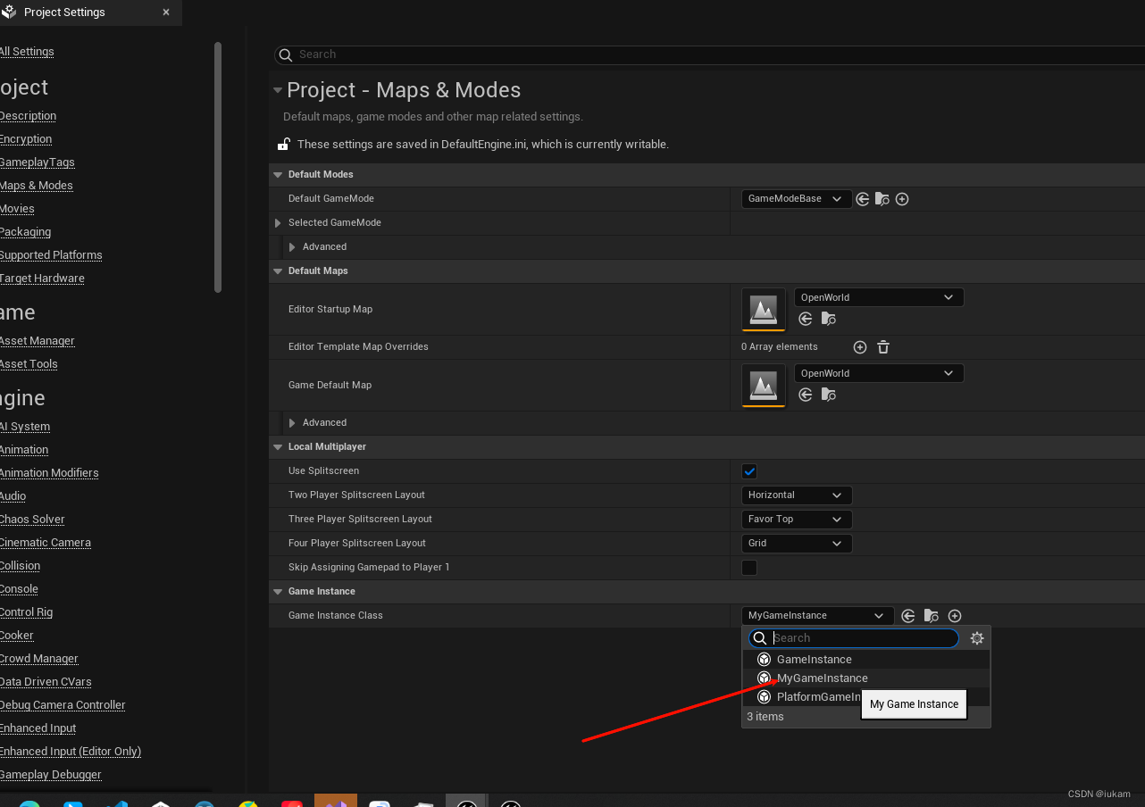Image resolution: width=1145 pixels, height=807 pixels.
Task: Click the Game Default Map thumbnail
Action: (764, 385)
